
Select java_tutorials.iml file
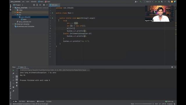click(x=24, y=22)
